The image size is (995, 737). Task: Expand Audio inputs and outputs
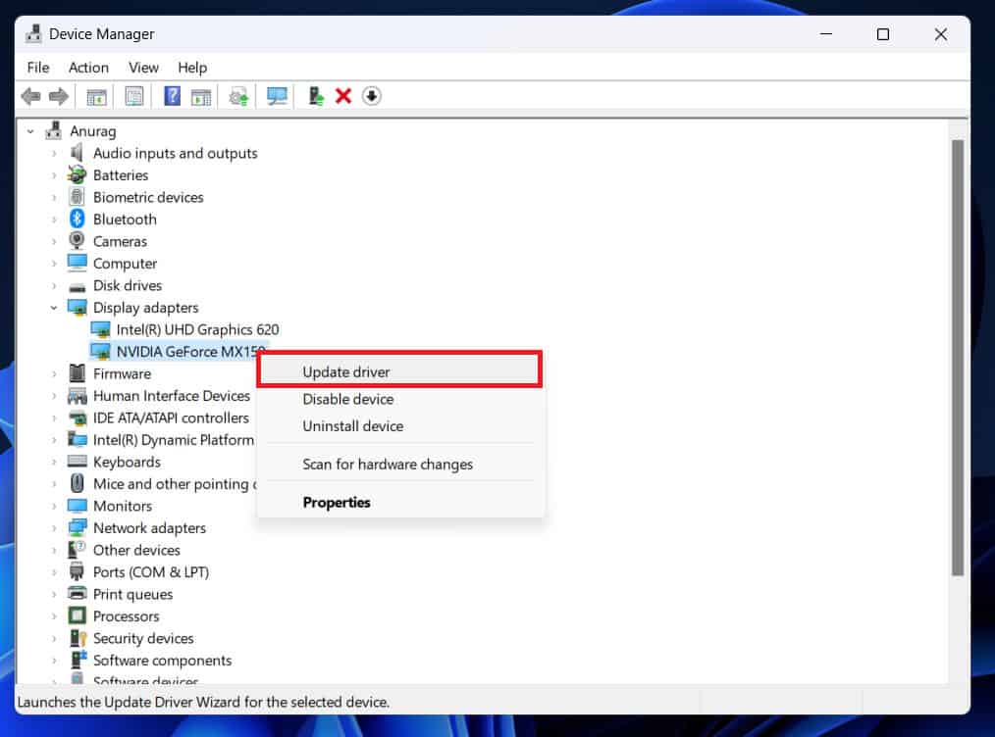click(54, 153)
